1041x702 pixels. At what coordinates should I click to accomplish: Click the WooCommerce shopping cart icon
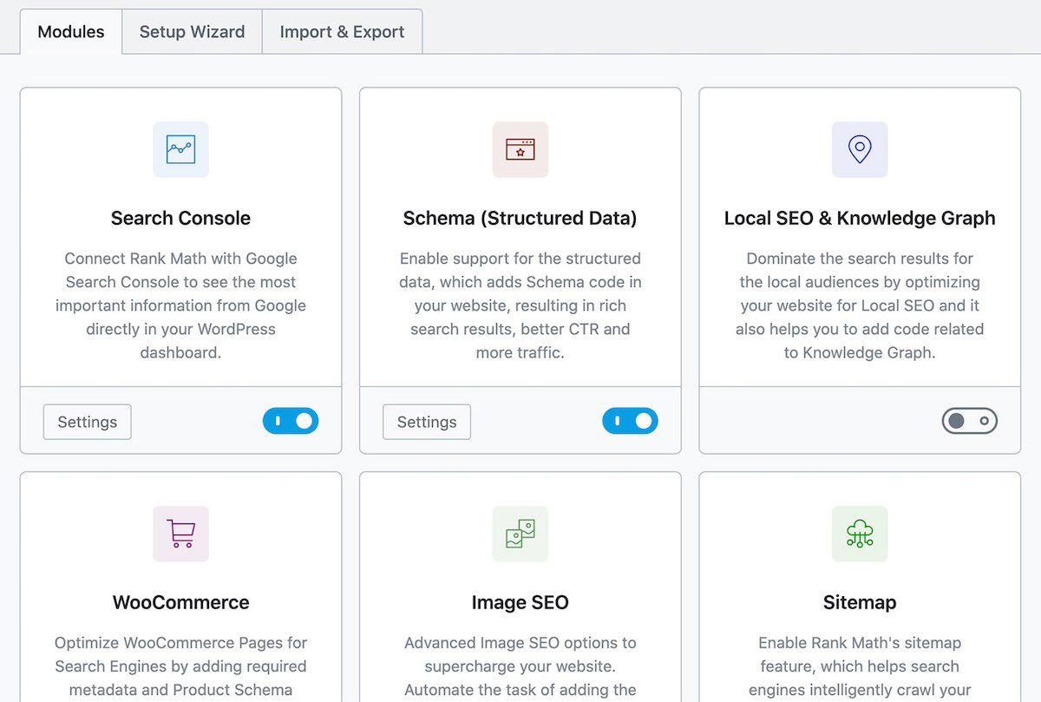point(180,534)
